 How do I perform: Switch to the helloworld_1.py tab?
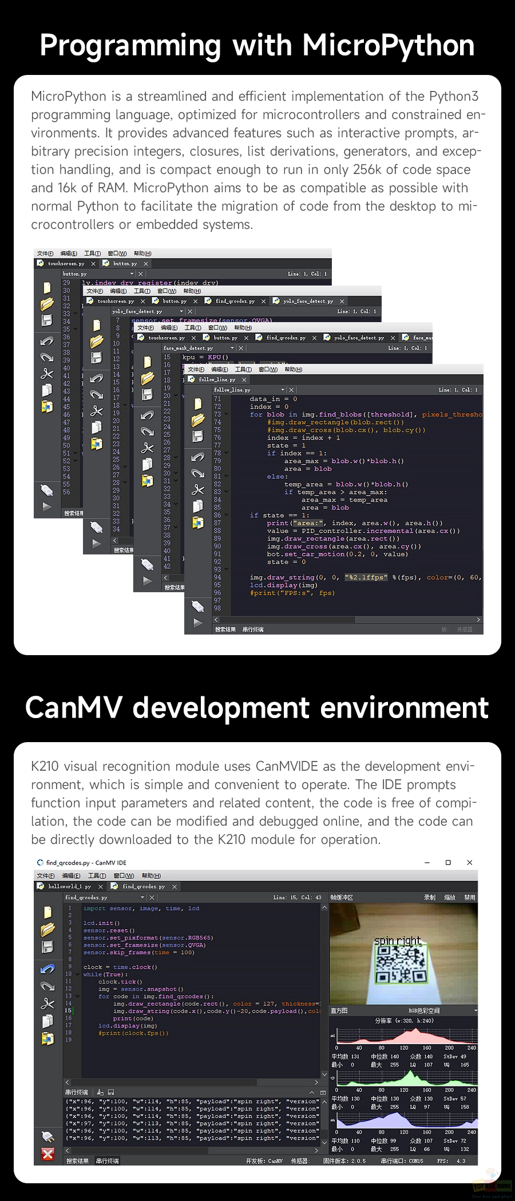pyautogui.click(x=69, y=886)
